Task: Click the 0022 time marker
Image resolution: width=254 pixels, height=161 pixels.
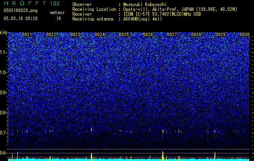Action: 51,35
